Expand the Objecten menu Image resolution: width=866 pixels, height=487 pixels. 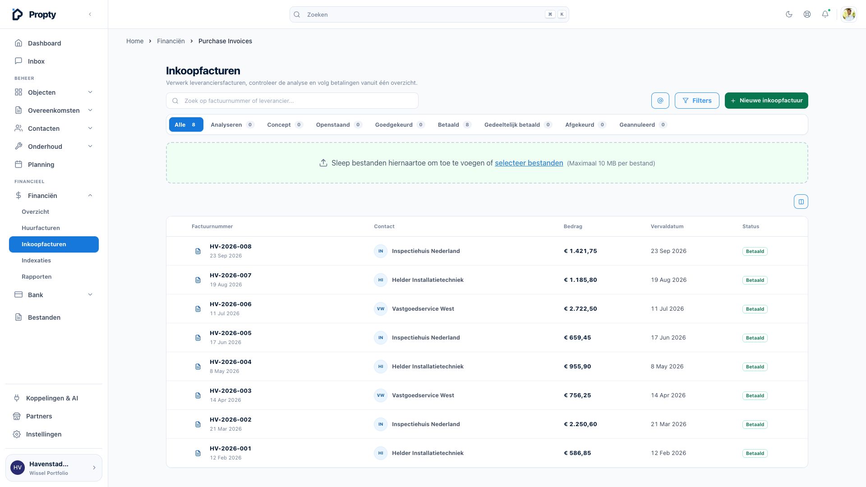pos(54,92)
